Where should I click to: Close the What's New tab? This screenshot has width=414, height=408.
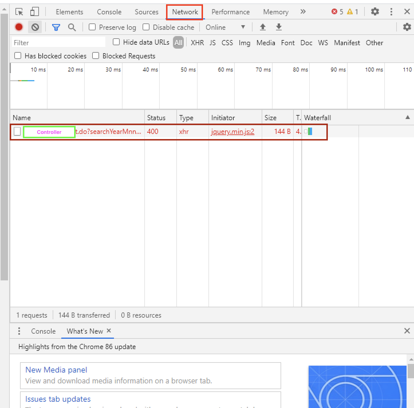(x=109, y=331)
